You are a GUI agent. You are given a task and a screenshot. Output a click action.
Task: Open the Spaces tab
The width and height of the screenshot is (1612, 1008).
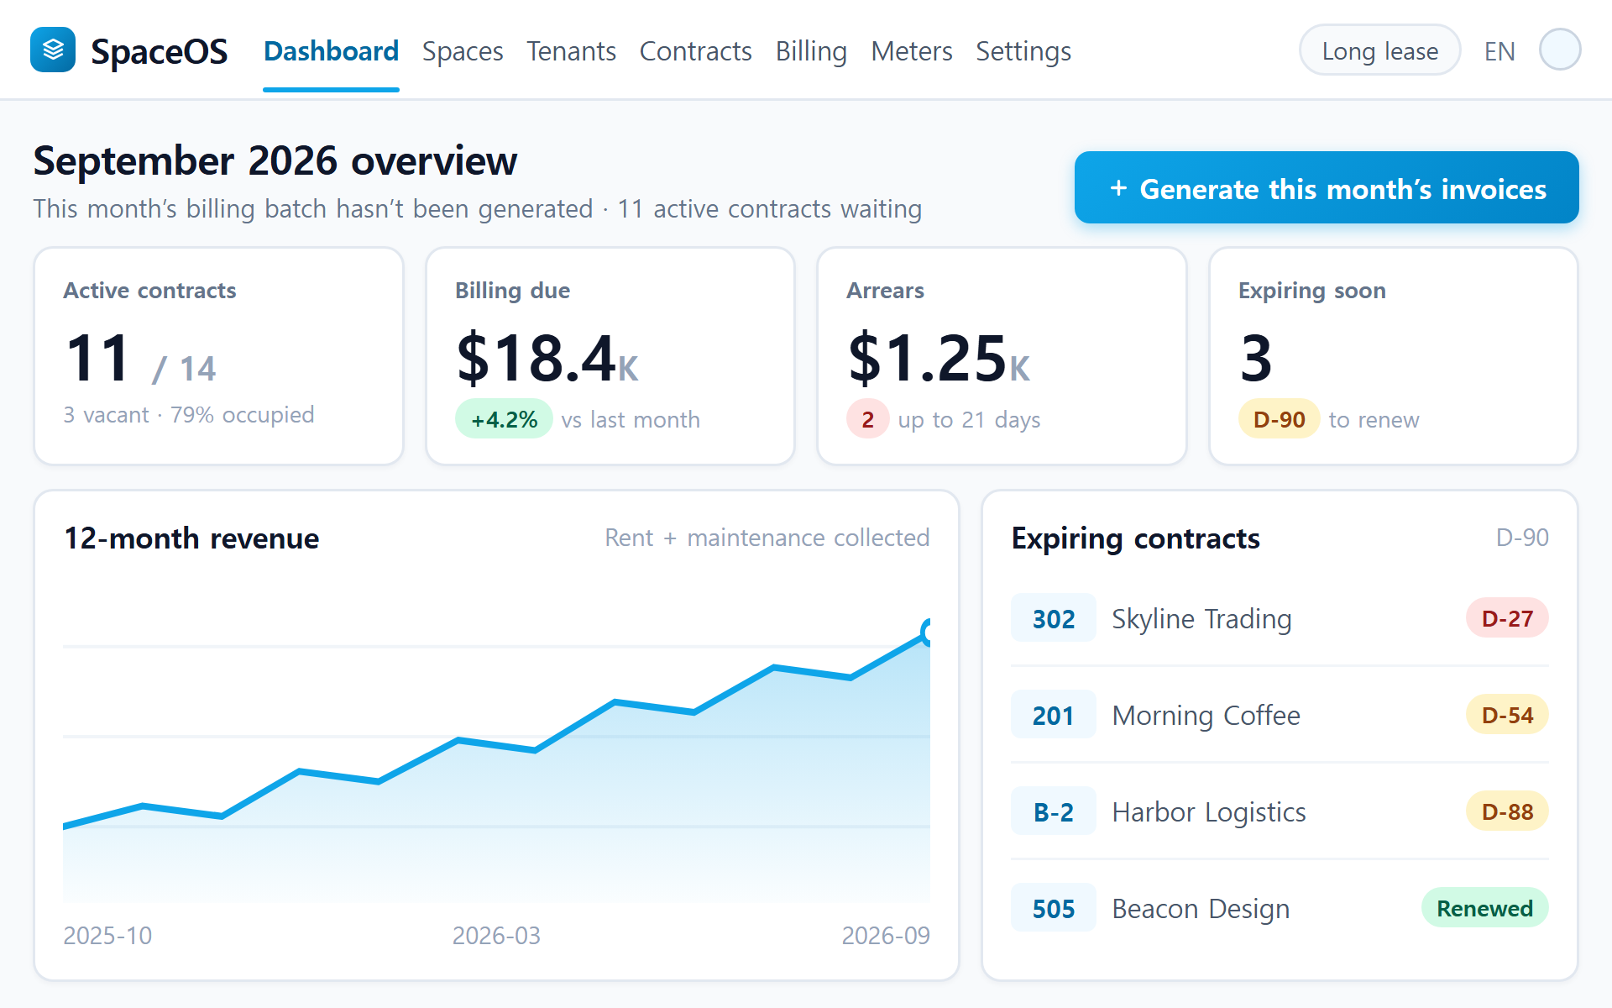point(463,51)
